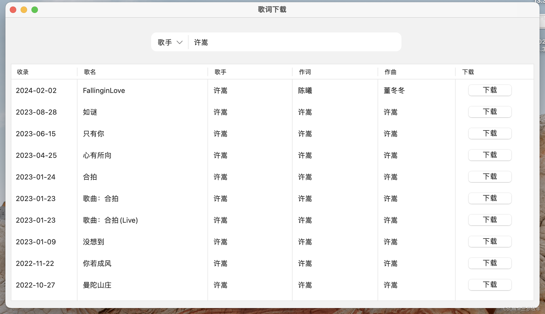Download lyrics for 没想到
Screen dimensions: 545x314
[489, 242]
